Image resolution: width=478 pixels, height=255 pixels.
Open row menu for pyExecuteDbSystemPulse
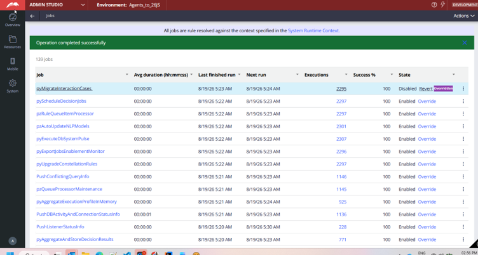(463, 139)
